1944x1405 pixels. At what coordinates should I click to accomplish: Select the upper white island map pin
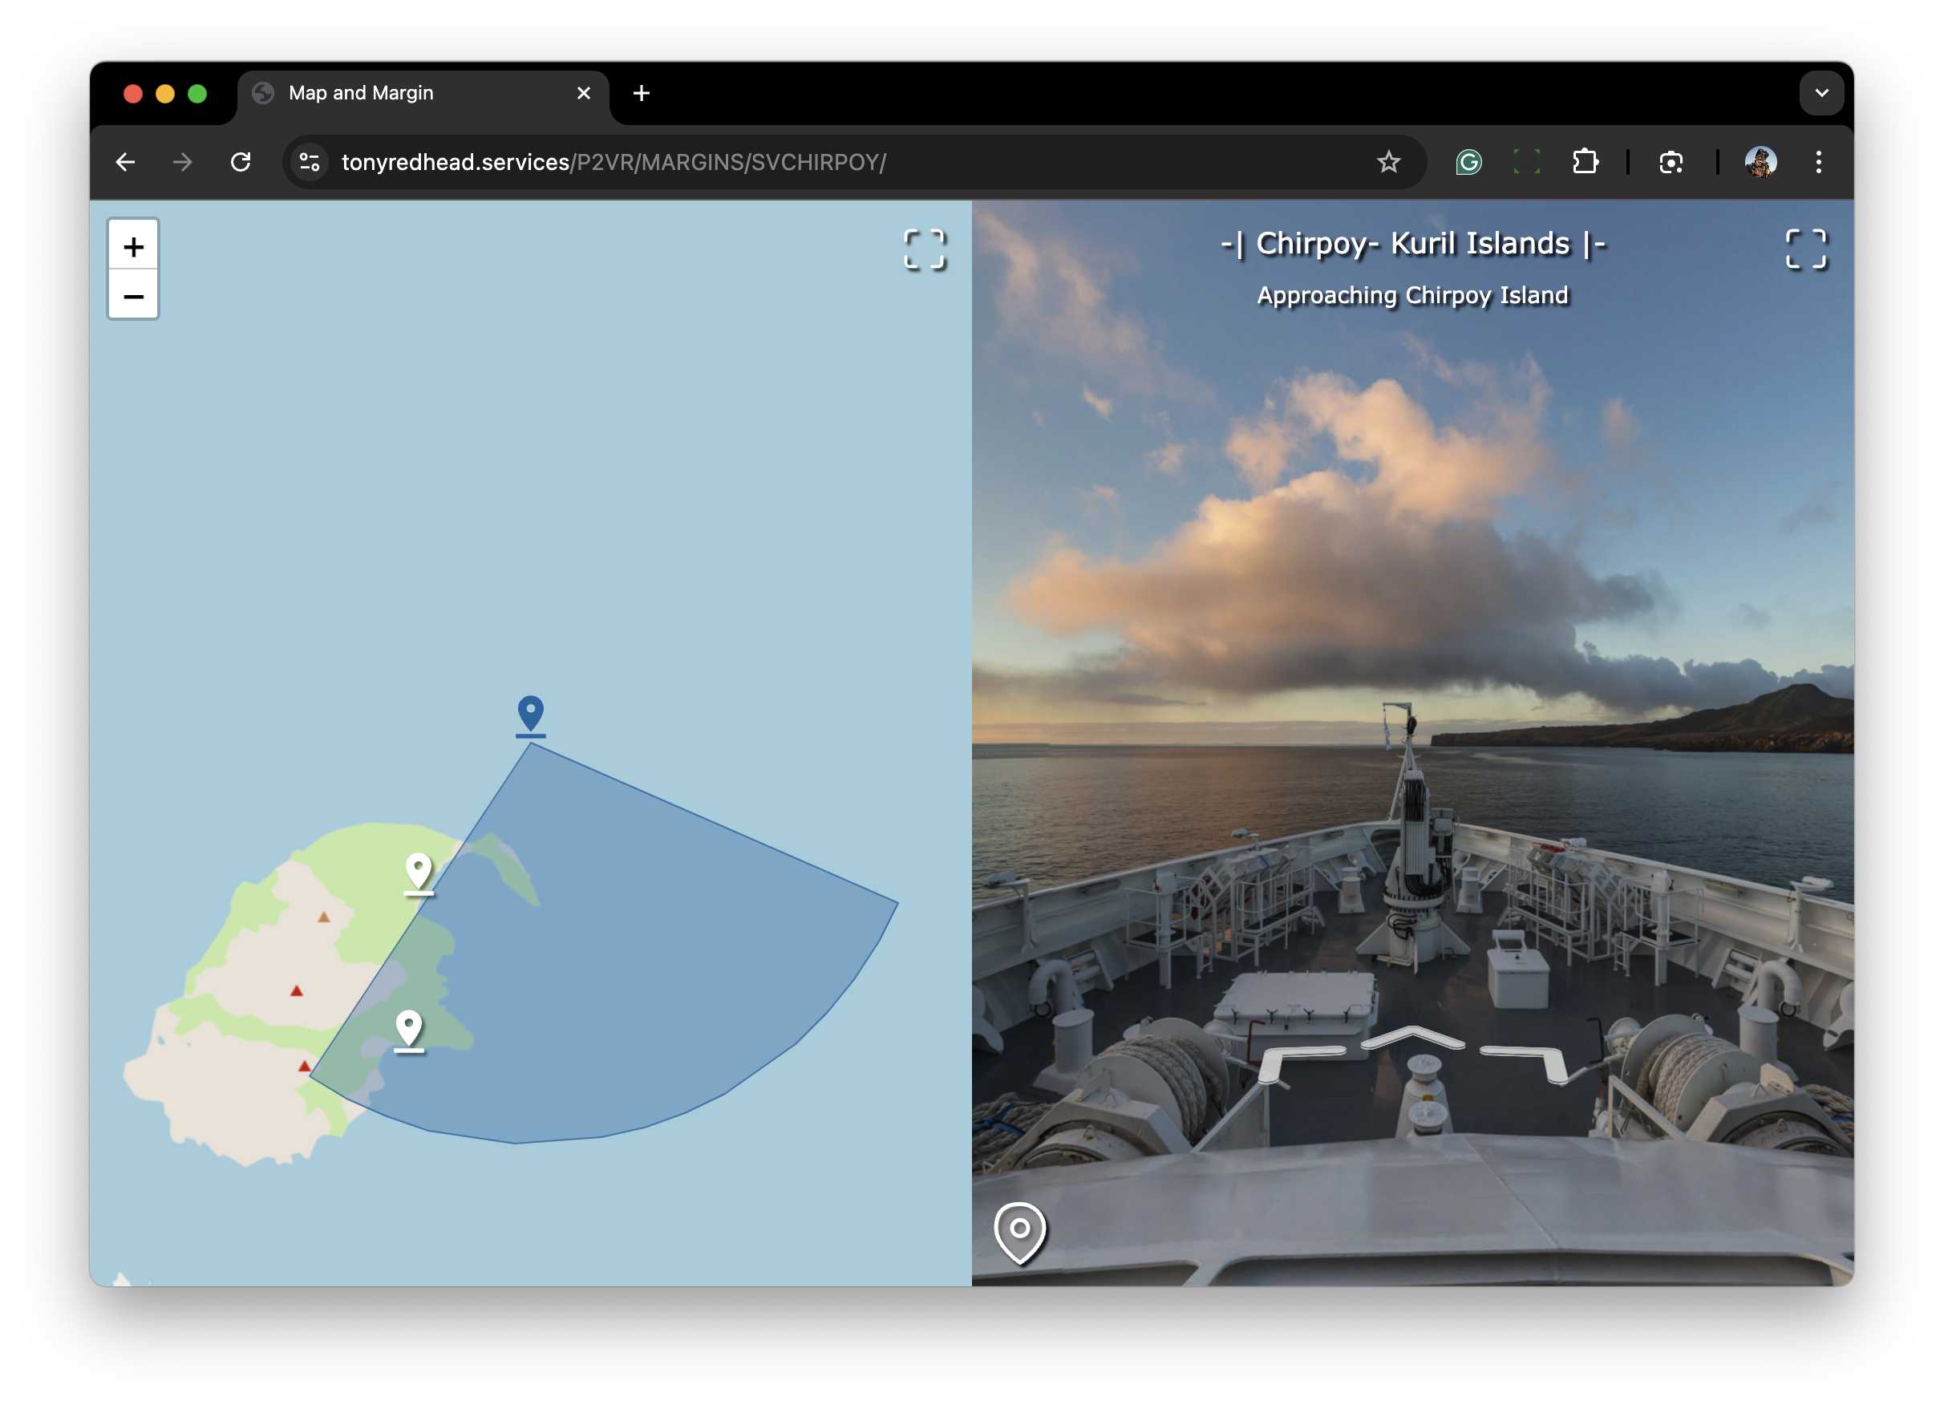(x=419, y=871)
